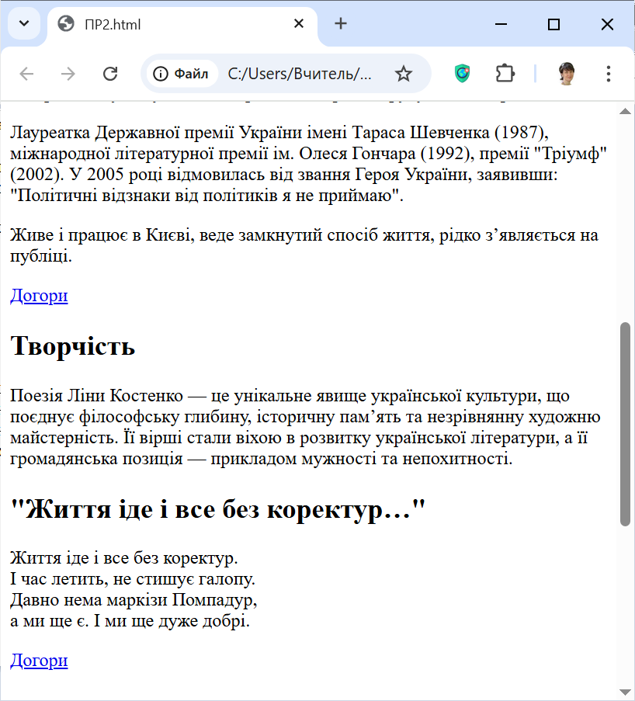Open the shield extension icon

point(463,74)
